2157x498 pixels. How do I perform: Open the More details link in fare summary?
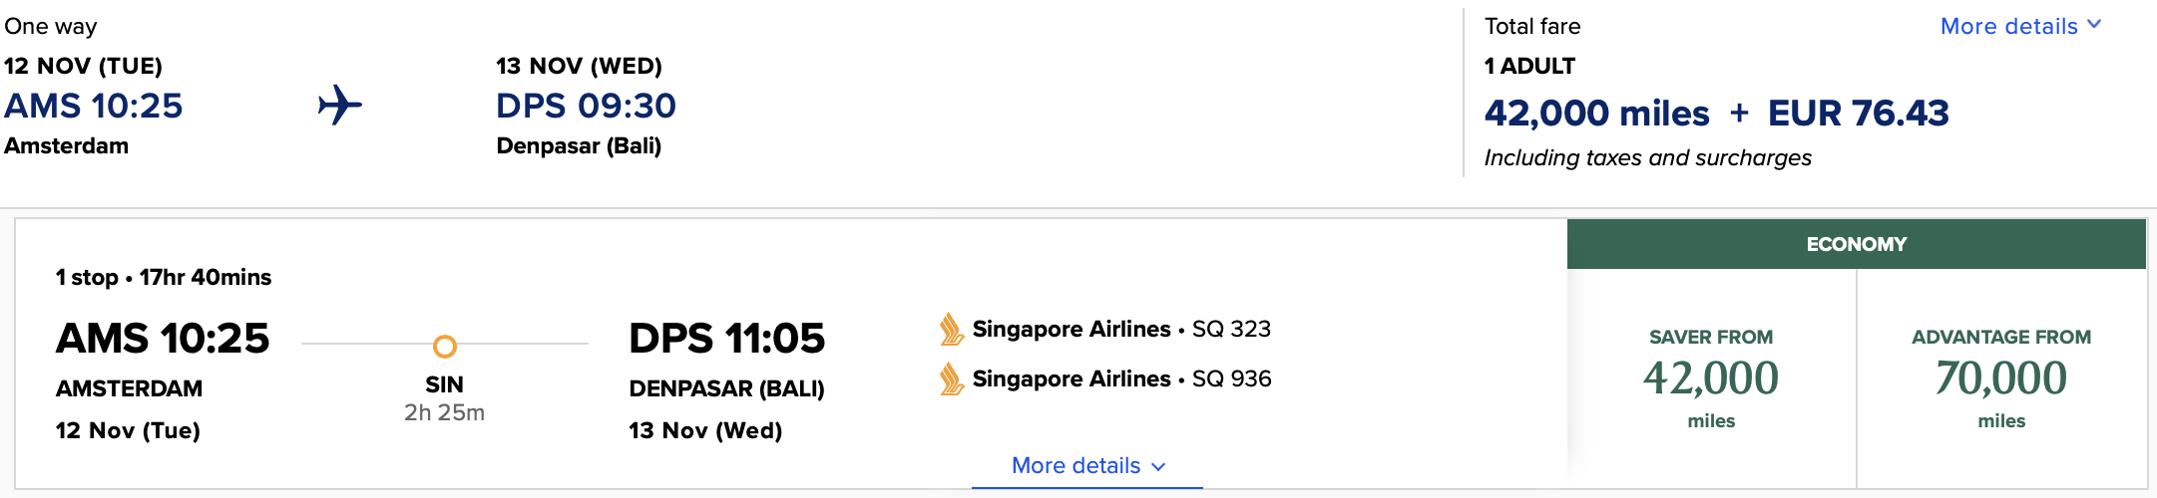point(2008,27)
